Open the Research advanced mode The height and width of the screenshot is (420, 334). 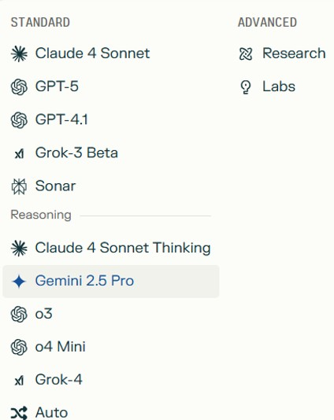tap(282, 53)
